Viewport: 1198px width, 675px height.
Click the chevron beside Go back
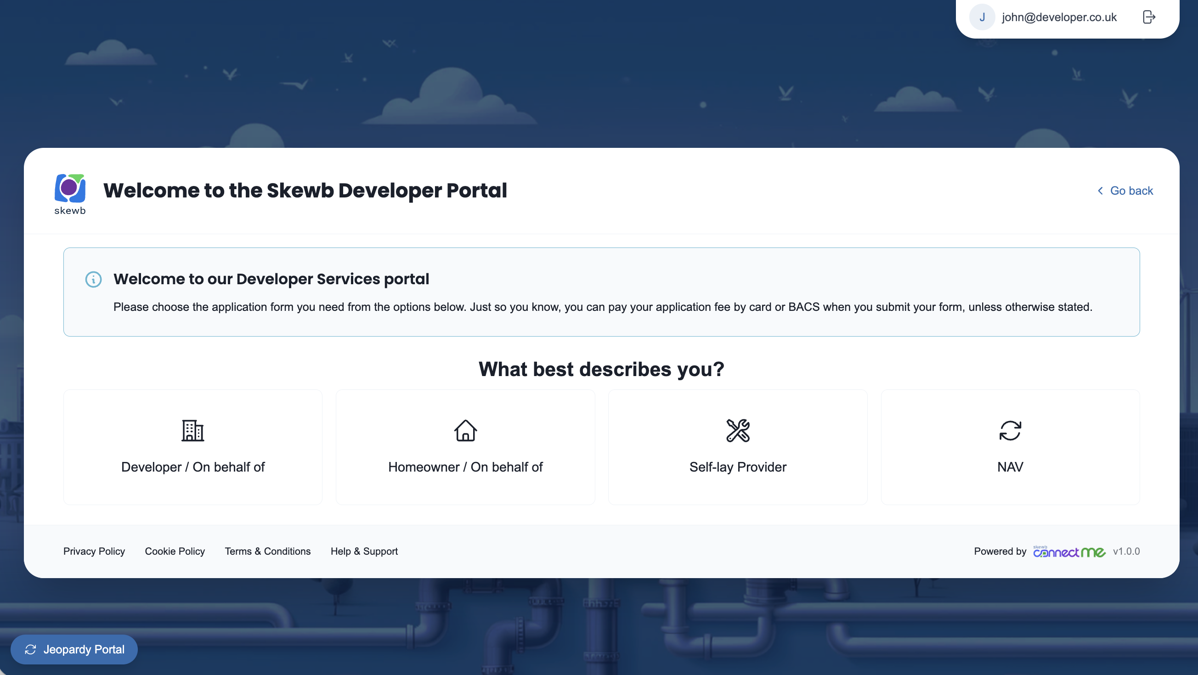point(1100,191)
